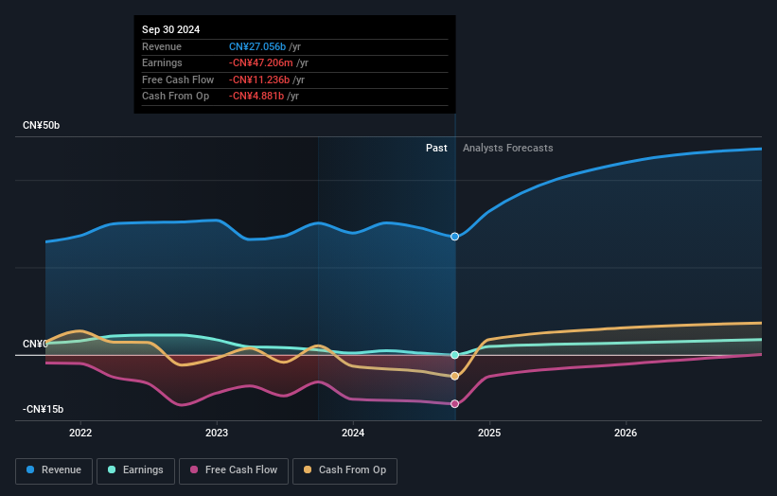The width and height of the screenshot is (777, 496).
Task: Click the Earnings row label in tooltip
Action: tap(162, 62)
